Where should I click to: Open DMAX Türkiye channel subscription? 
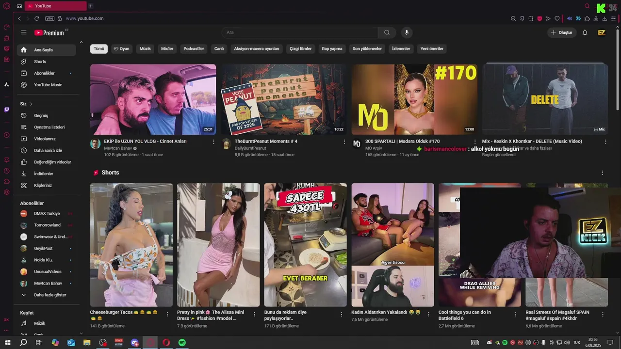(x=46, y=213)
